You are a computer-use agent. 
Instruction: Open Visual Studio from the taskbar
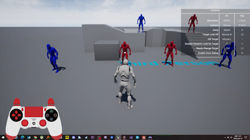pos(131,137)
